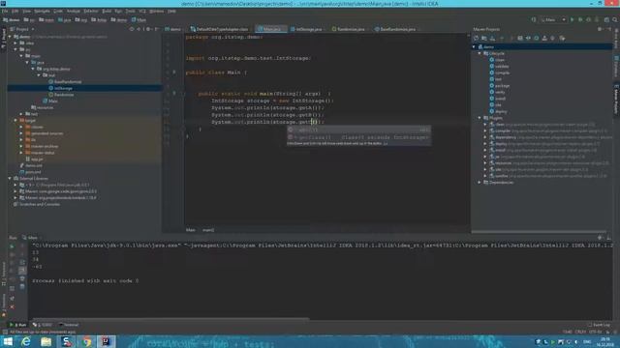Expand the target folder in the Project tree
This screenshot has height=348, width=620.
15,120
